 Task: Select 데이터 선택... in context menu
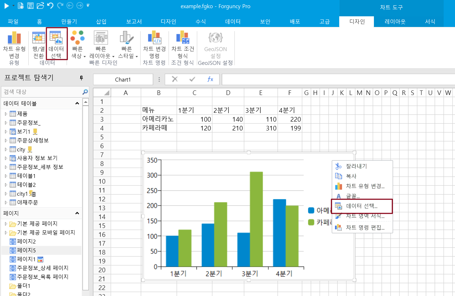click(362, 206)
